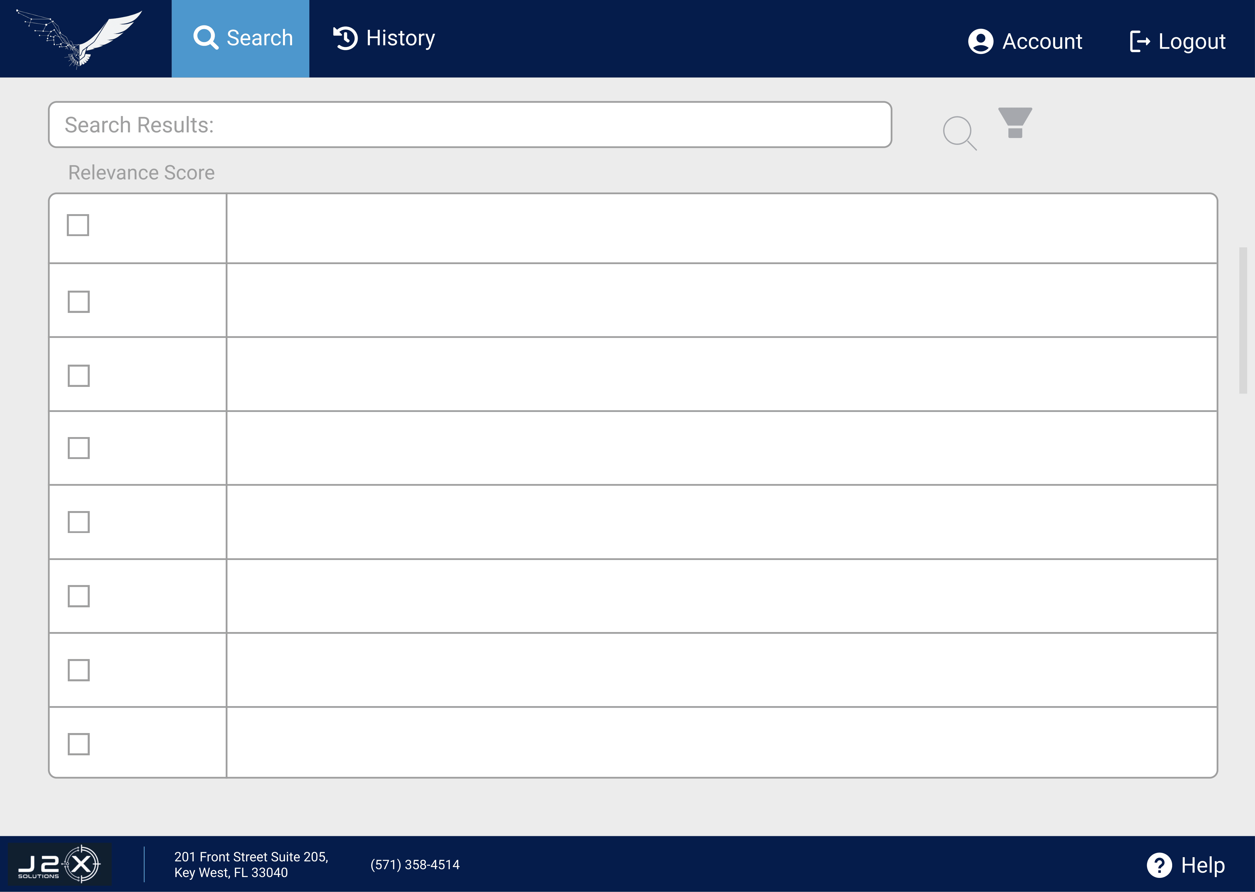Viewport: 1255px width, 892px height.
Task: Tick the second result row checkbox
Action: (78, 302)
